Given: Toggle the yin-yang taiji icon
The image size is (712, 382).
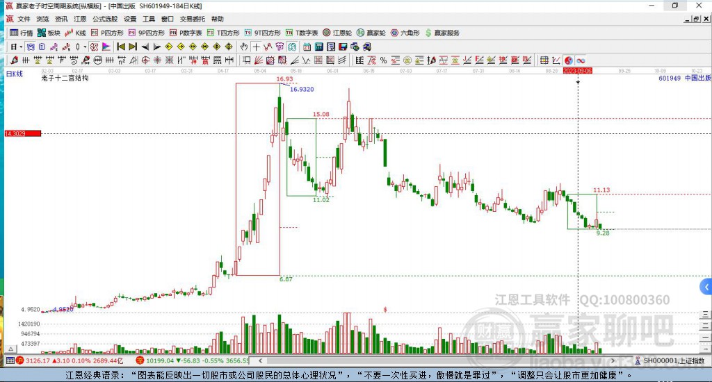Looking at the screenshot, I should (568, 60).
